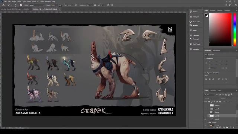238x134 pixels.
Task: Open the Styles panel
Action: click(195, 31)
